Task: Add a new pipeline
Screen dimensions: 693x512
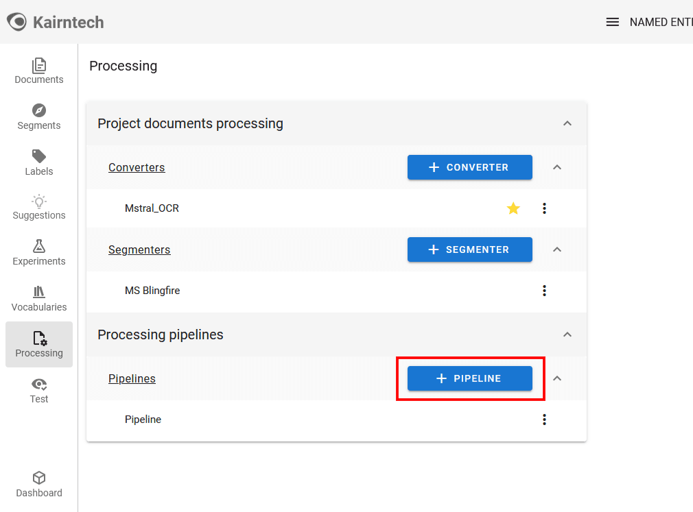Action: [470, 378]
